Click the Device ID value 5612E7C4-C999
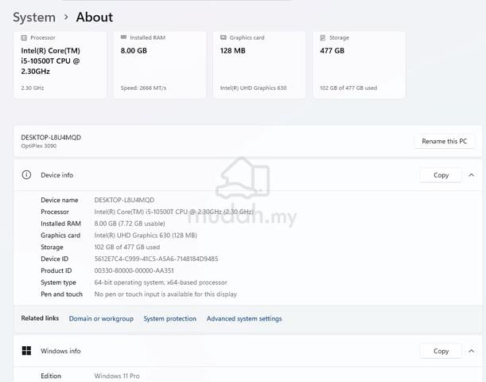486x382 pixels. (x=156, y=259)
